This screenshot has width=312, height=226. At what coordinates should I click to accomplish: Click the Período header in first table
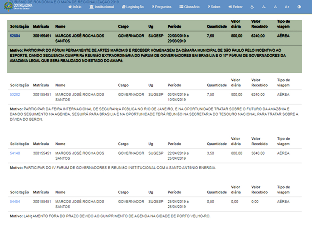[x=175, y=27]
